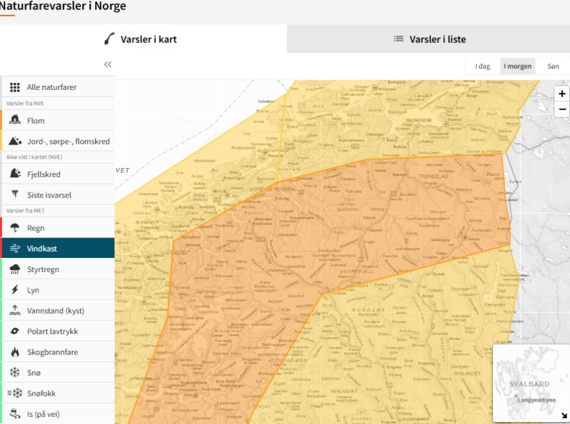Screen dimensions: 570x424
Task: Zoom out on the map
Action: click(562, 109)
